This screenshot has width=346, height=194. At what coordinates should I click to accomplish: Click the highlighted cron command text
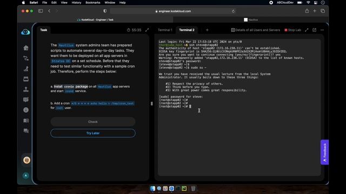coord(103,103)
